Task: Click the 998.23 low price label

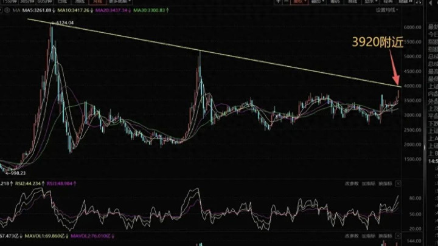Action: [18, 173]
